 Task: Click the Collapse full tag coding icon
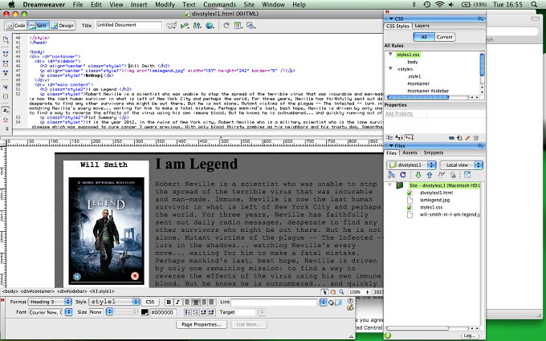pyautogui.click(x=6, y=55)
